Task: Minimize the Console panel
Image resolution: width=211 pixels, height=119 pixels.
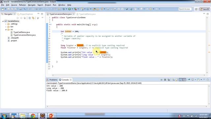Action: (x=204, y=79)
